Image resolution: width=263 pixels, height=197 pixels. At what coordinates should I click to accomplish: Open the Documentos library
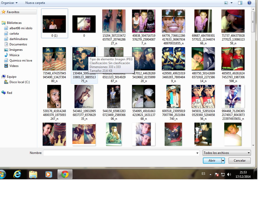(x=18, y=44)
